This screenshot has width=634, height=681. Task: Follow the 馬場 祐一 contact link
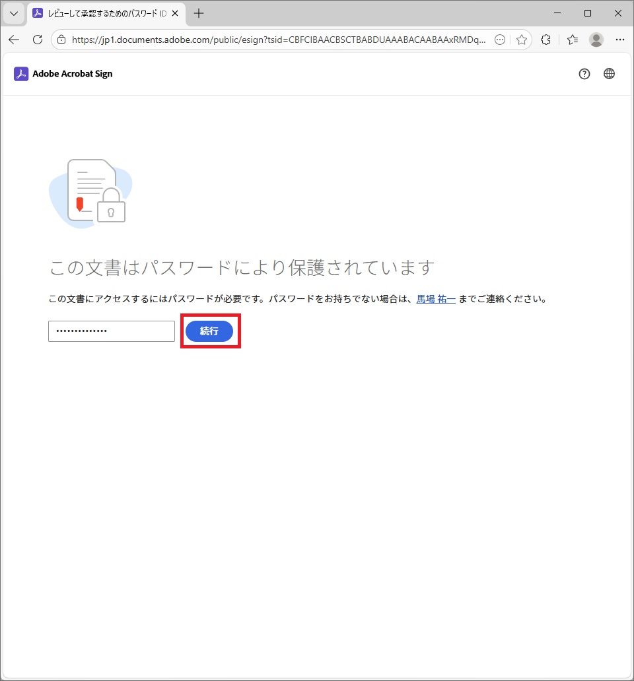pyautogui.click(x=436, y=299)
